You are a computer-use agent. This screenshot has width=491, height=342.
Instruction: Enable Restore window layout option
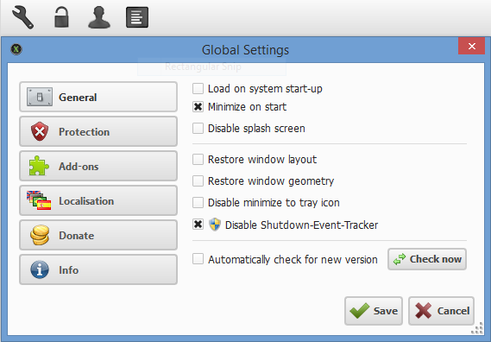(x=198, y=159)
